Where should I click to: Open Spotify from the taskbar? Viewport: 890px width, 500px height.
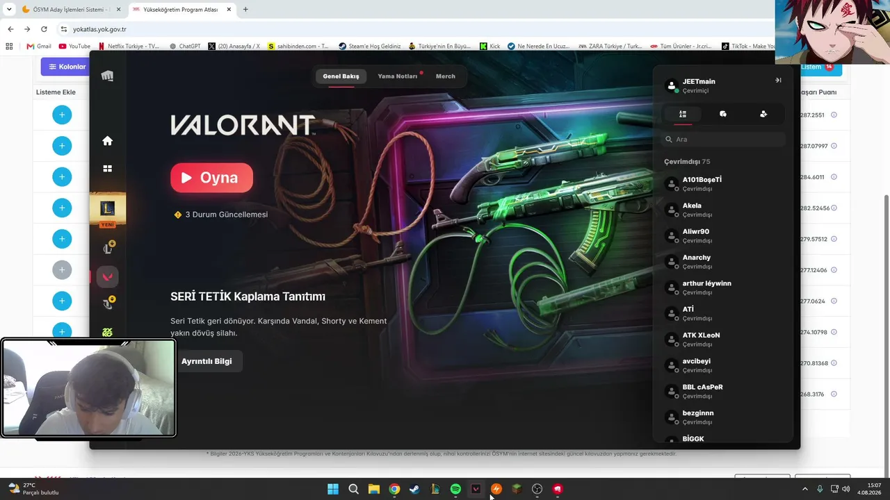[455, 489]
